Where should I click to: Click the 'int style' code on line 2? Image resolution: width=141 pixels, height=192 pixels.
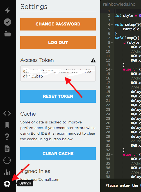124,16
